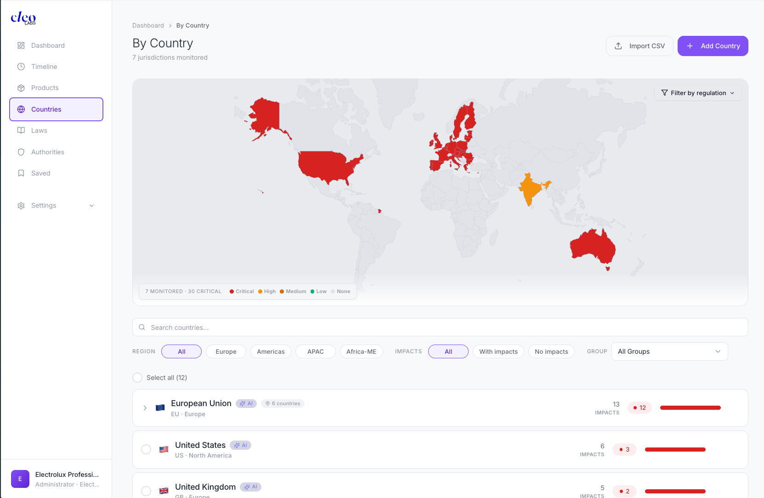Image resolution: width=764 pixels, height=498 pixels.
Task: Click the AI badge next to European Union
Action: pos(246,403)
